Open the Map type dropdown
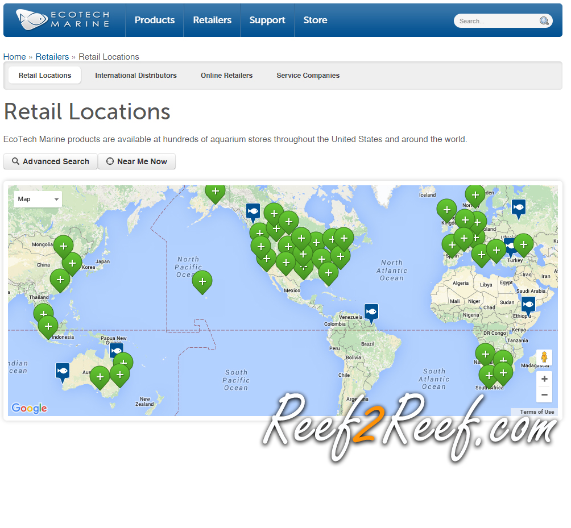The height and width of the screenshot is (528, 571). 38,199
